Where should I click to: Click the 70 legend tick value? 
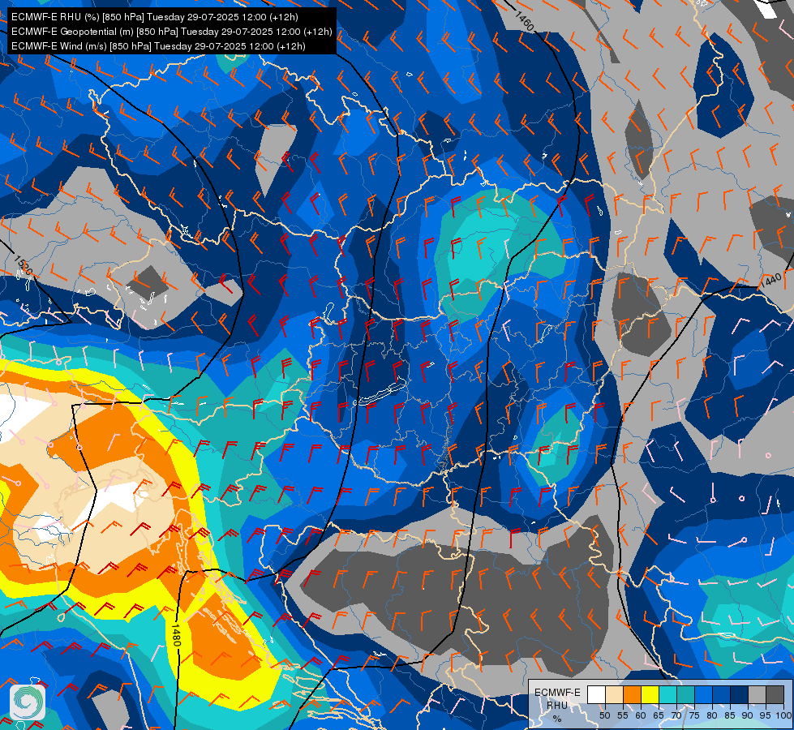coord(676,715)
